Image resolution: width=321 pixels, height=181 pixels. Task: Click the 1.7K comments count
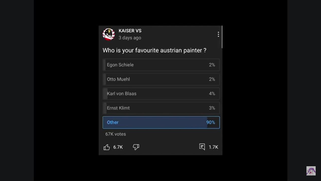click(x=213, y=147)
